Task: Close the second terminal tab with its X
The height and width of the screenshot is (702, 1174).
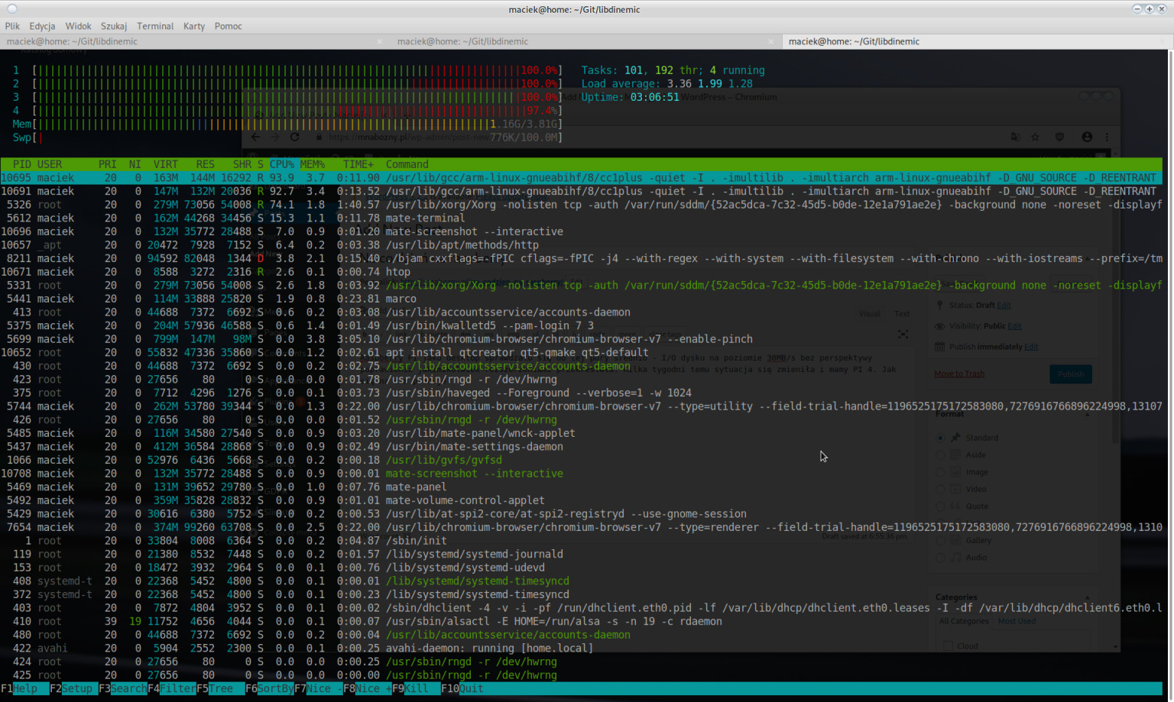Action: 771,42
